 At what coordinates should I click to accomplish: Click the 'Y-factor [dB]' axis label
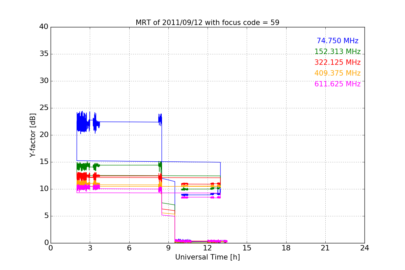33,135
